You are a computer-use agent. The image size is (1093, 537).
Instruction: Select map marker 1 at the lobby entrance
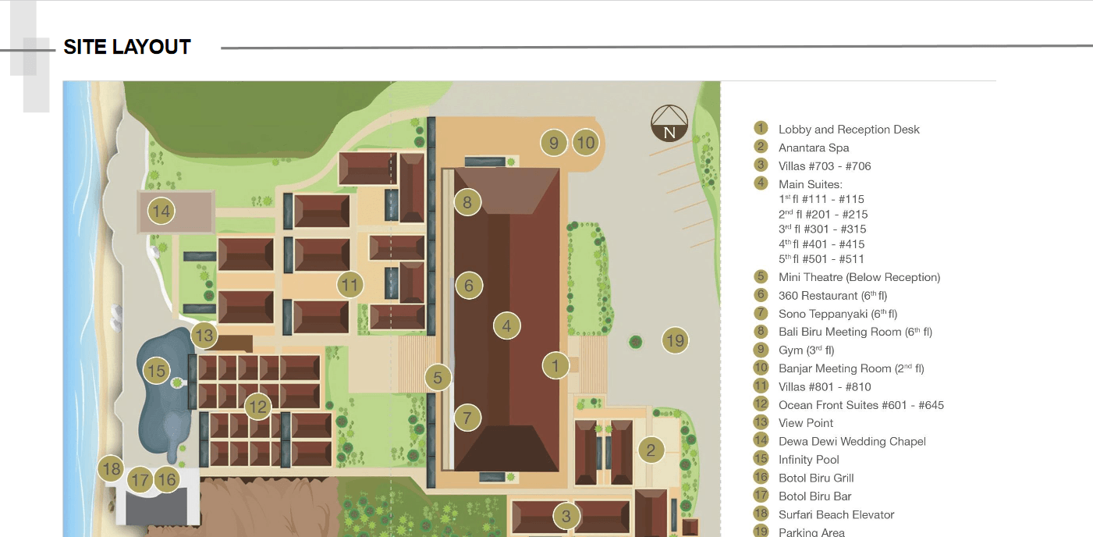click(555, 365)
